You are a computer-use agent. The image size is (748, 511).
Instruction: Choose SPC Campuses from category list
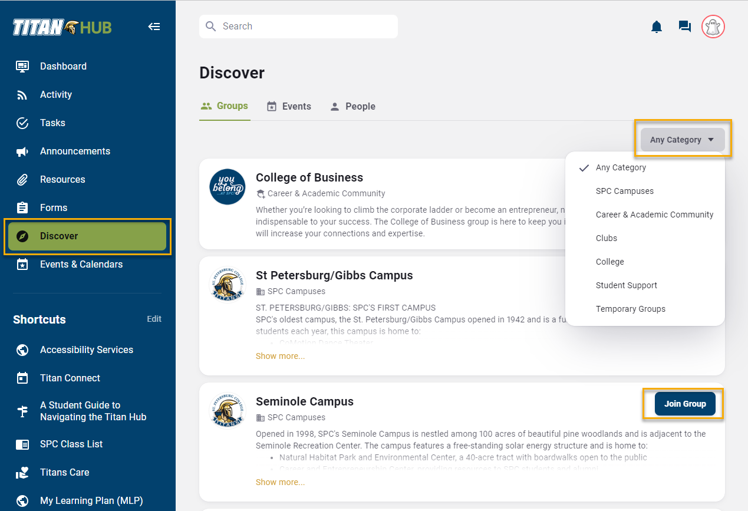[x=645, y=191]
